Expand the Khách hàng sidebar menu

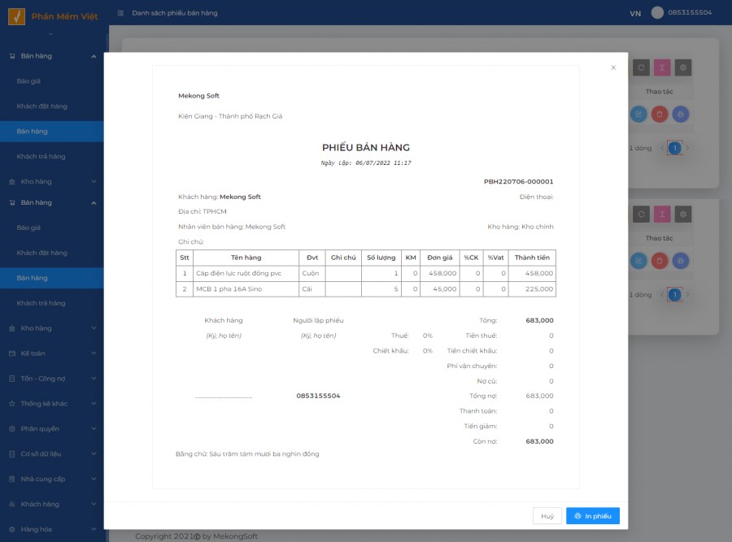coord(52,505)
